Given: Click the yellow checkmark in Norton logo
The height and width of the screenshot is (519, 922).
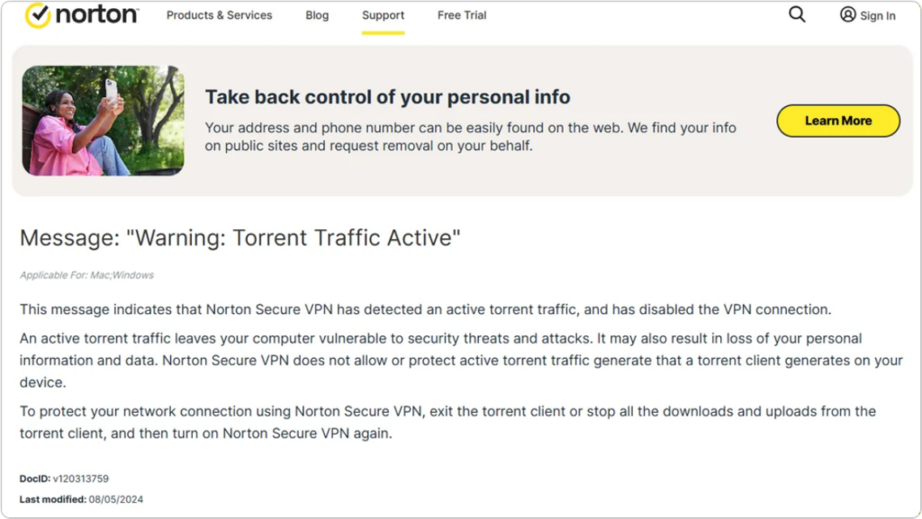Looking at the screenshot, I should click(x=35, y=14).
